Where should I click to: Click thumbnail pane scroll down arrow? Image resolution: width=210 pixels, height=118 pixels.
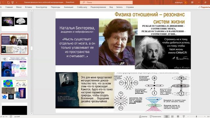(31, 114)
